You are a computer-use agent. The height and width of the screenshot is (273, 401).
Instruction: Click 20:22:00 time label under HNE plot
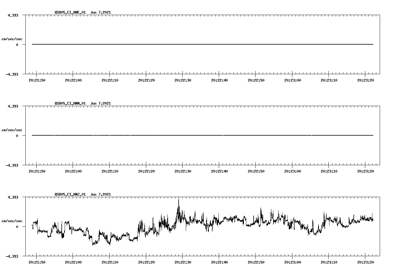[x=73, y=80]
